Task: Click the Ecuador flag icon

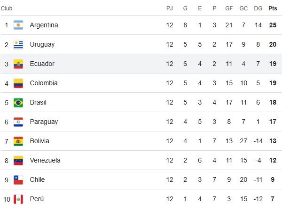Action: [18, 64]
